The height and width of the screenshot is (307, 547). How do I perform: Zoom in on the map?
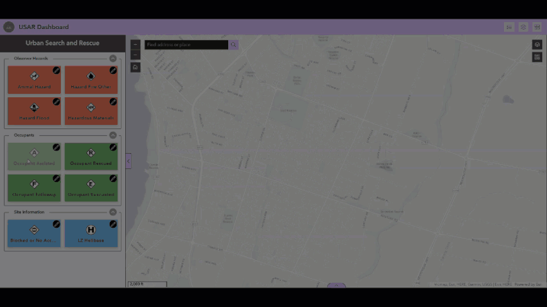(136, 45)
